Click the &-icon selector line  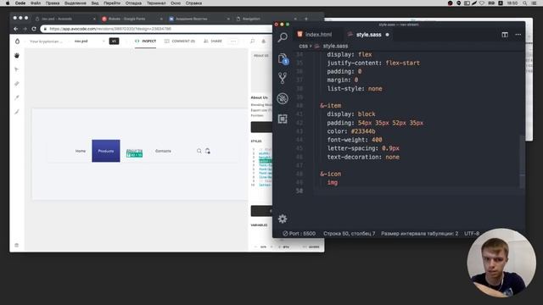(x=331, y=174)
